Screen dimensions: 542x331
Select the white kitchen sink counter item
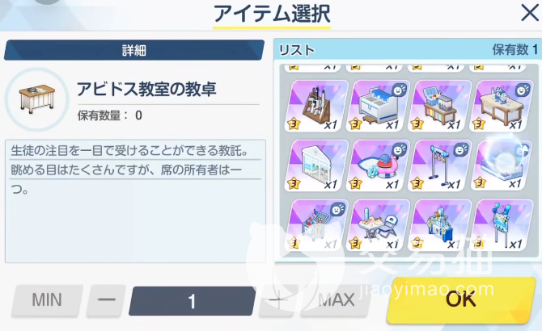[x=378, y=106]
